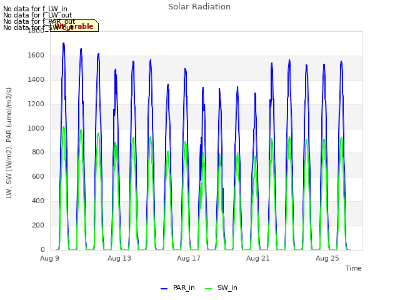Image resolution: width=400 pixels, height=300 pixels.
Task: Click the 200 y-axis tick label
Action: [38, 225]
